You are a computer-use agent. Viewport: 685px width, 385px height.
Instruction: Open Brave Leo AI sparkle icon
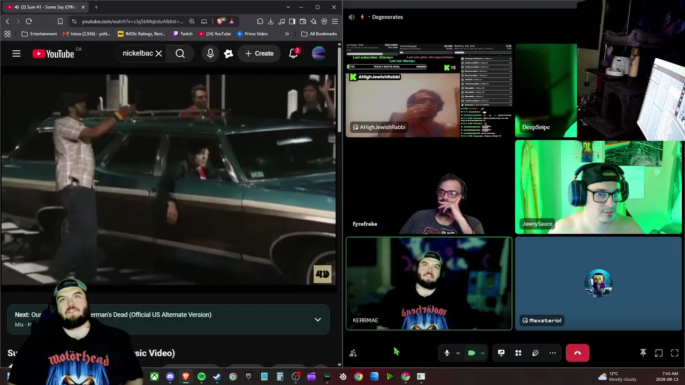click(x=314, y=21)
